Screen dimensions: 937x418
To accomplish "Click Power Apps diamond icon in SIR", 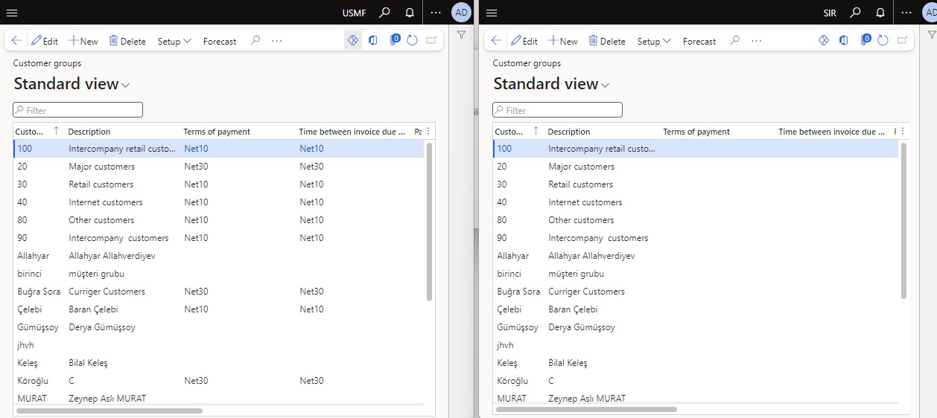I will [x=824, y=40].
